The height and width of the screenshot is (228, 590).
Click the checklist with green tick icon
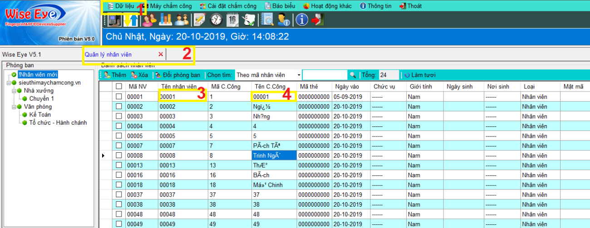point(249,20)
